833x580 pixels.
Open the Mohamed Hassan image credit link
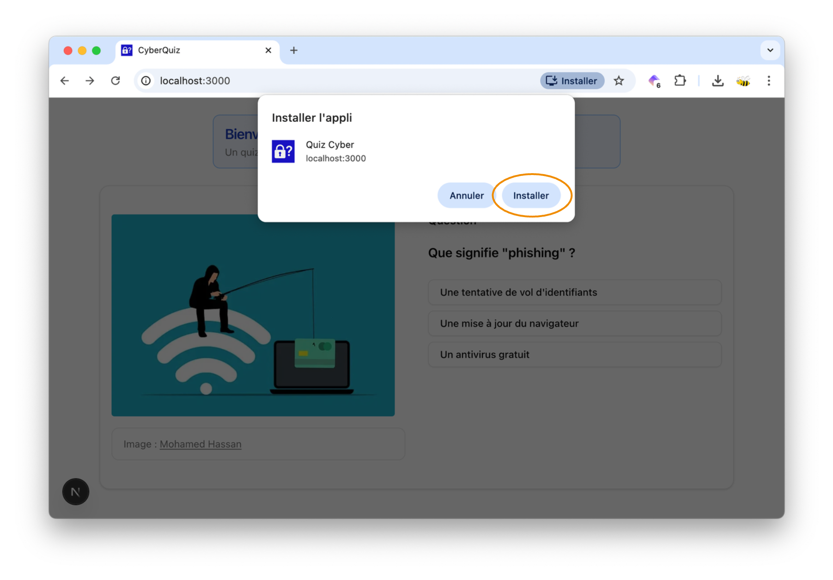(x=201, y=444)
